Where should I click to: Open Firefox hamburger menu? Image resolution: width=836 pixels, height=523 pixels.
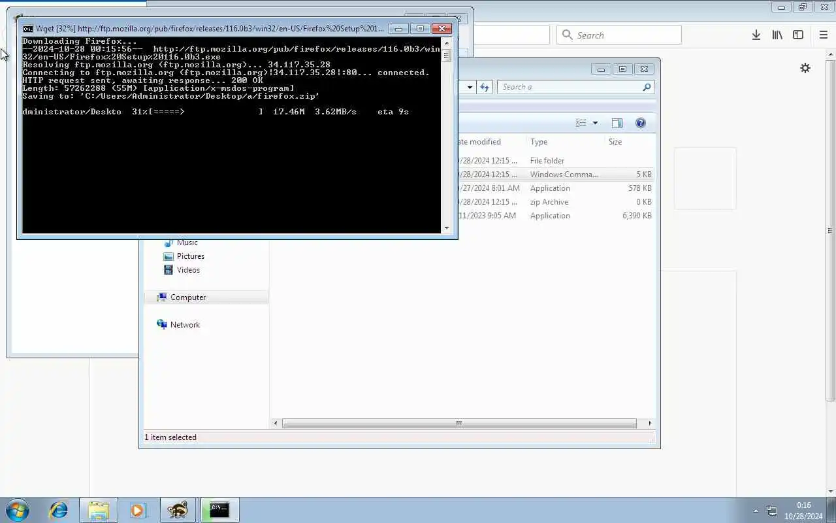point(824,35)
